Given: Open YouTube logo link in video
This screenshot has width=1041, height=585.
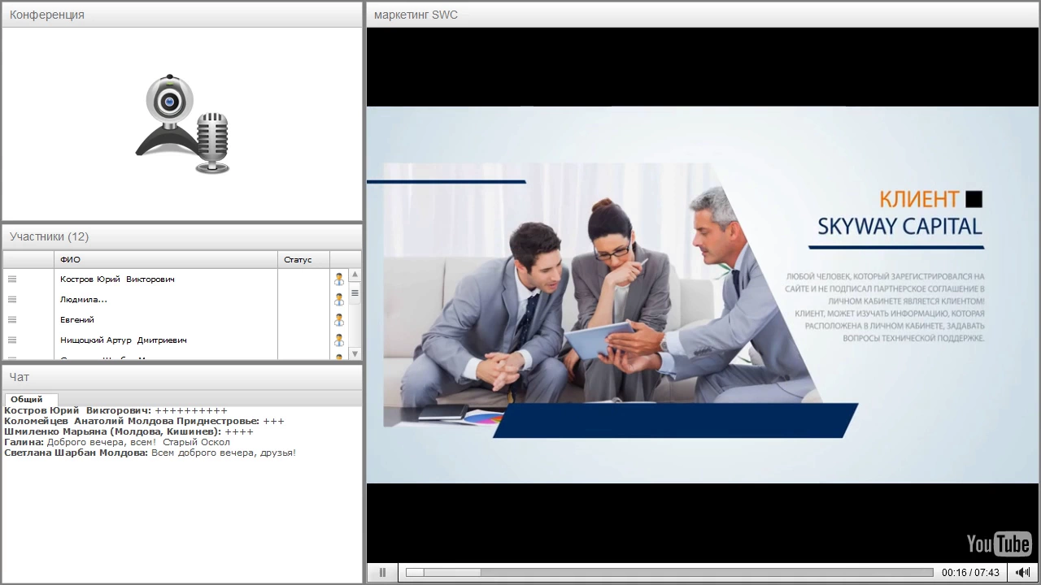Looking at the screenshot, I should [x=999, y=544].
